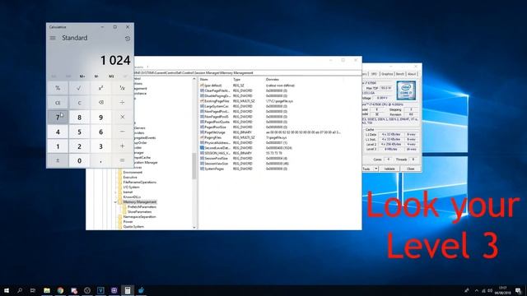Image resolution: width=527 pixels, height=296 pixels.
Task: Switch to the About tab in CPU-Z
Action: click(x=412, y=74)
